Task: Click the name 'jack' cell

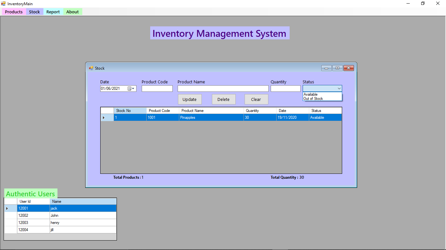Action: click(83, 208)
